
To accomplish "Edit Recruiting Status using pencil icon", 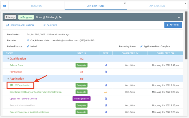I will (141, 46).
